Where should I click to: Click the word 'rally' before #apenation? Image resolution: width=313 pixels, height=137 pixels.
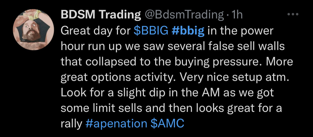pos(71,124)
